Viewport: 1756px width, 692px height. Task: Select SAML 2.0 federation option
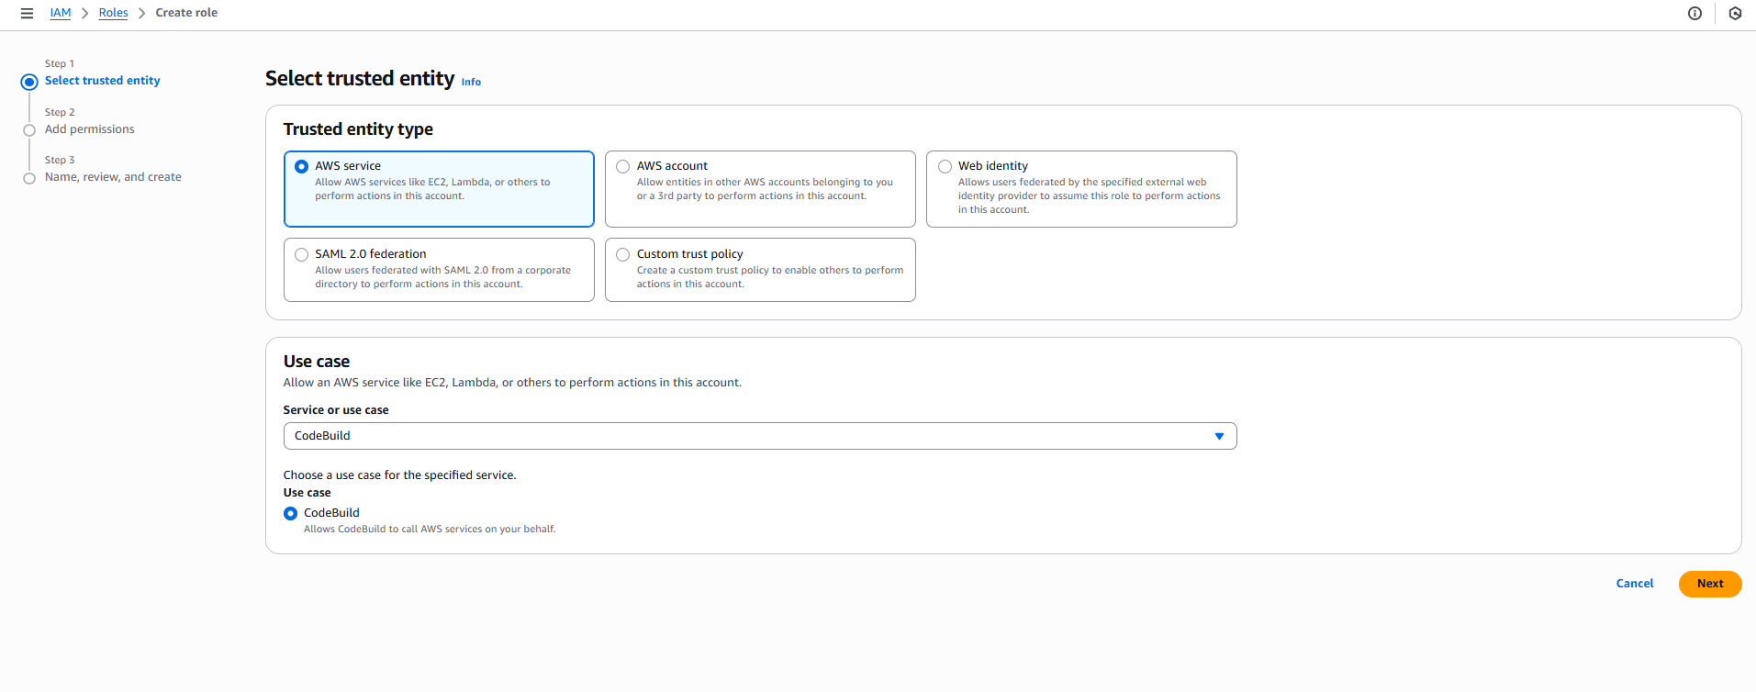[301, 254]
